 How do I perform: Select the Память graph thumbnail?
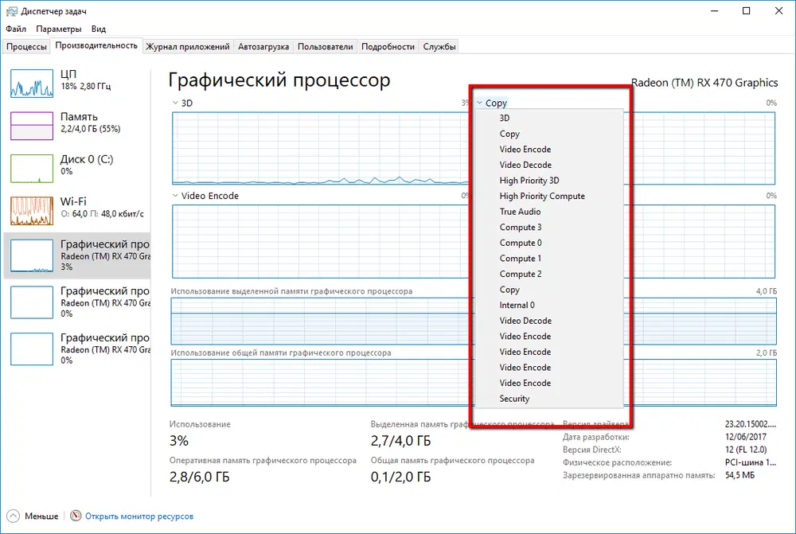point(32,126)
